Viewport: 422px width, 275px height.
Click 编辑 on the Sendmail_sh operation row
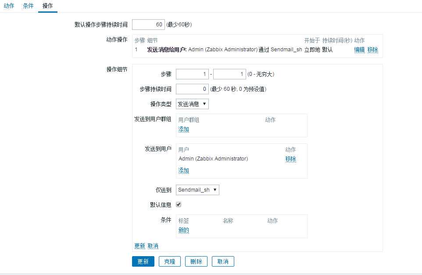[x=358, y=50]
